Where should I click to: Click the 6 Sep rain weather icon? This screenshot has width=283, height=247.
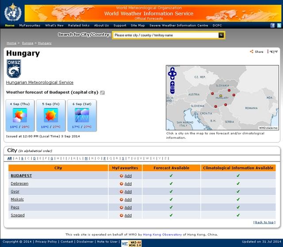tap(82, 115)
